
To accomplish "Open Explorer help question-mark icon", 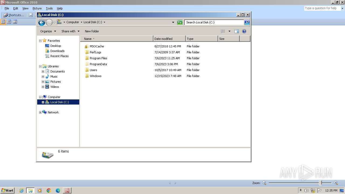I will (x=244, y=31).
